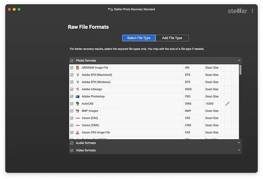Click the pencil edit icon for AutoCAD size
Image resolution: width=263 pixels, height=179 pixels.
pos(227,104)
